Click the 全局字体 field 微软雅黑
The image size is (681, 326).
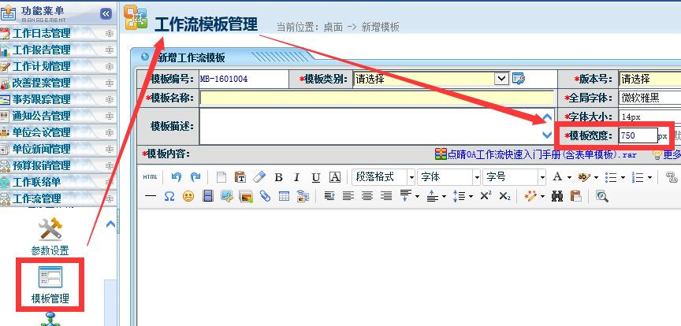649,98
